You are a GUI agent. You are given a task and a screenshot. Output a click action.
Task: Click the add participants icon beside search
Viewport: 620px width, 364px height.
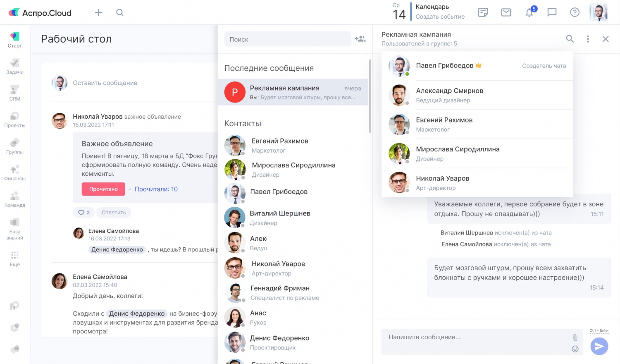click(x=360, y=39)
